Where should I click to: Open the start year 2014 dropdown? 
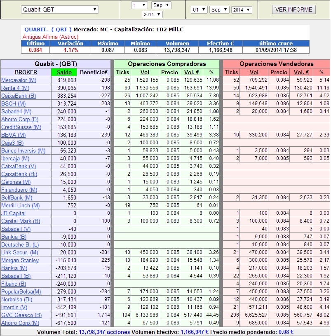pos(152,14)
